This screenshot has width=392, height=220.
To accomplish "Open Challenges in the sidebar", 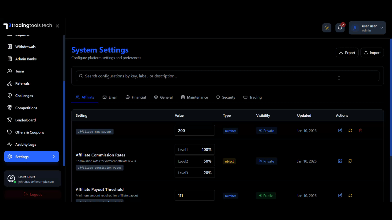I will [x=24, y=96].
